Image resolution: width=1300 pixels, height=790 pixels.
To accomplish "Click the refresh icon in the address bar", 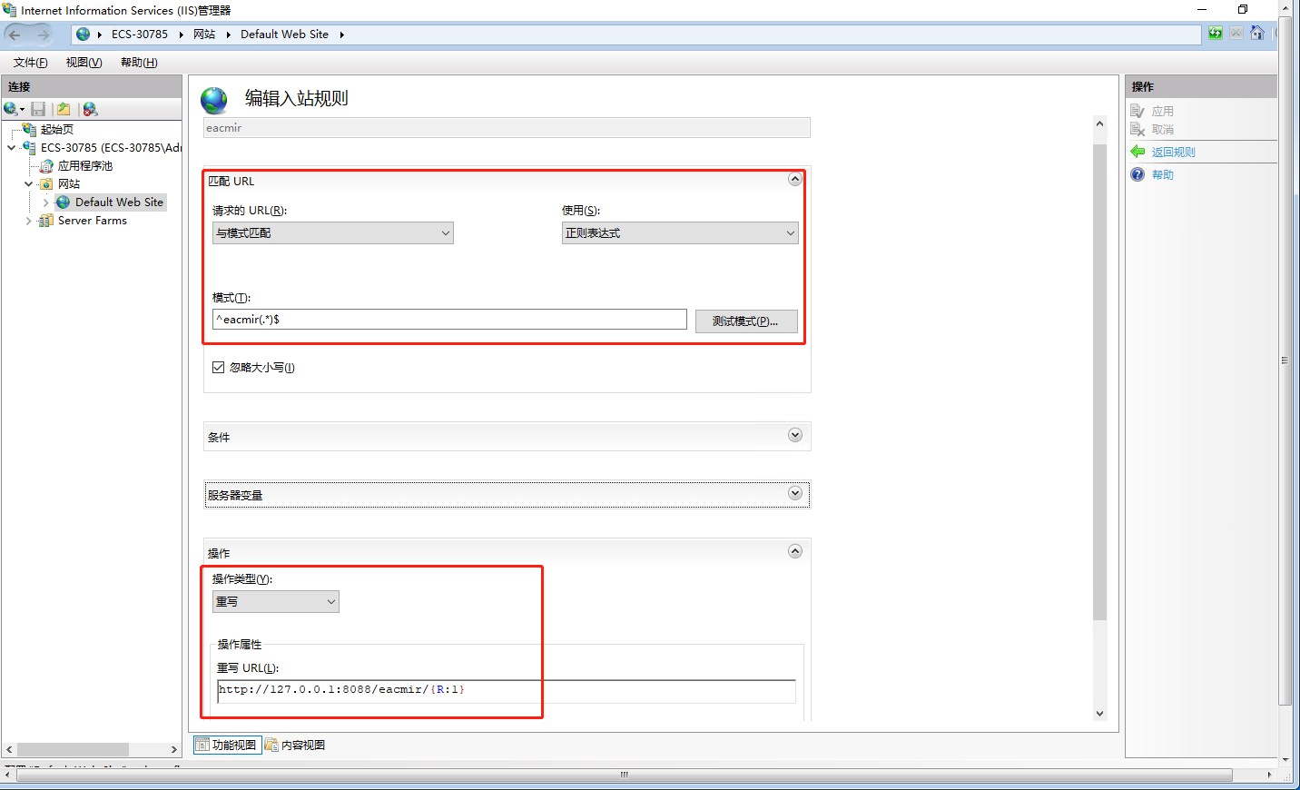I will (1215, 33).
